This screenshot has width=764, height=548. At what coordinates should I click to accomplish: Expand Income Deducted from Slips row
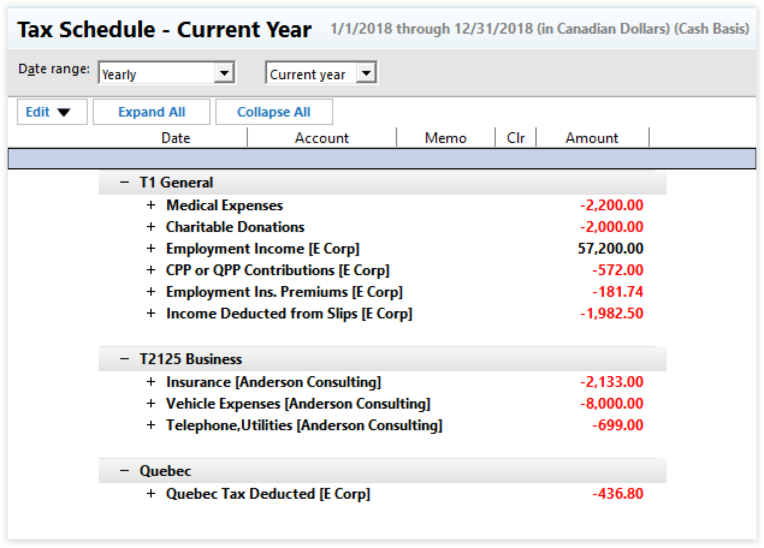(x=151, y=314)
